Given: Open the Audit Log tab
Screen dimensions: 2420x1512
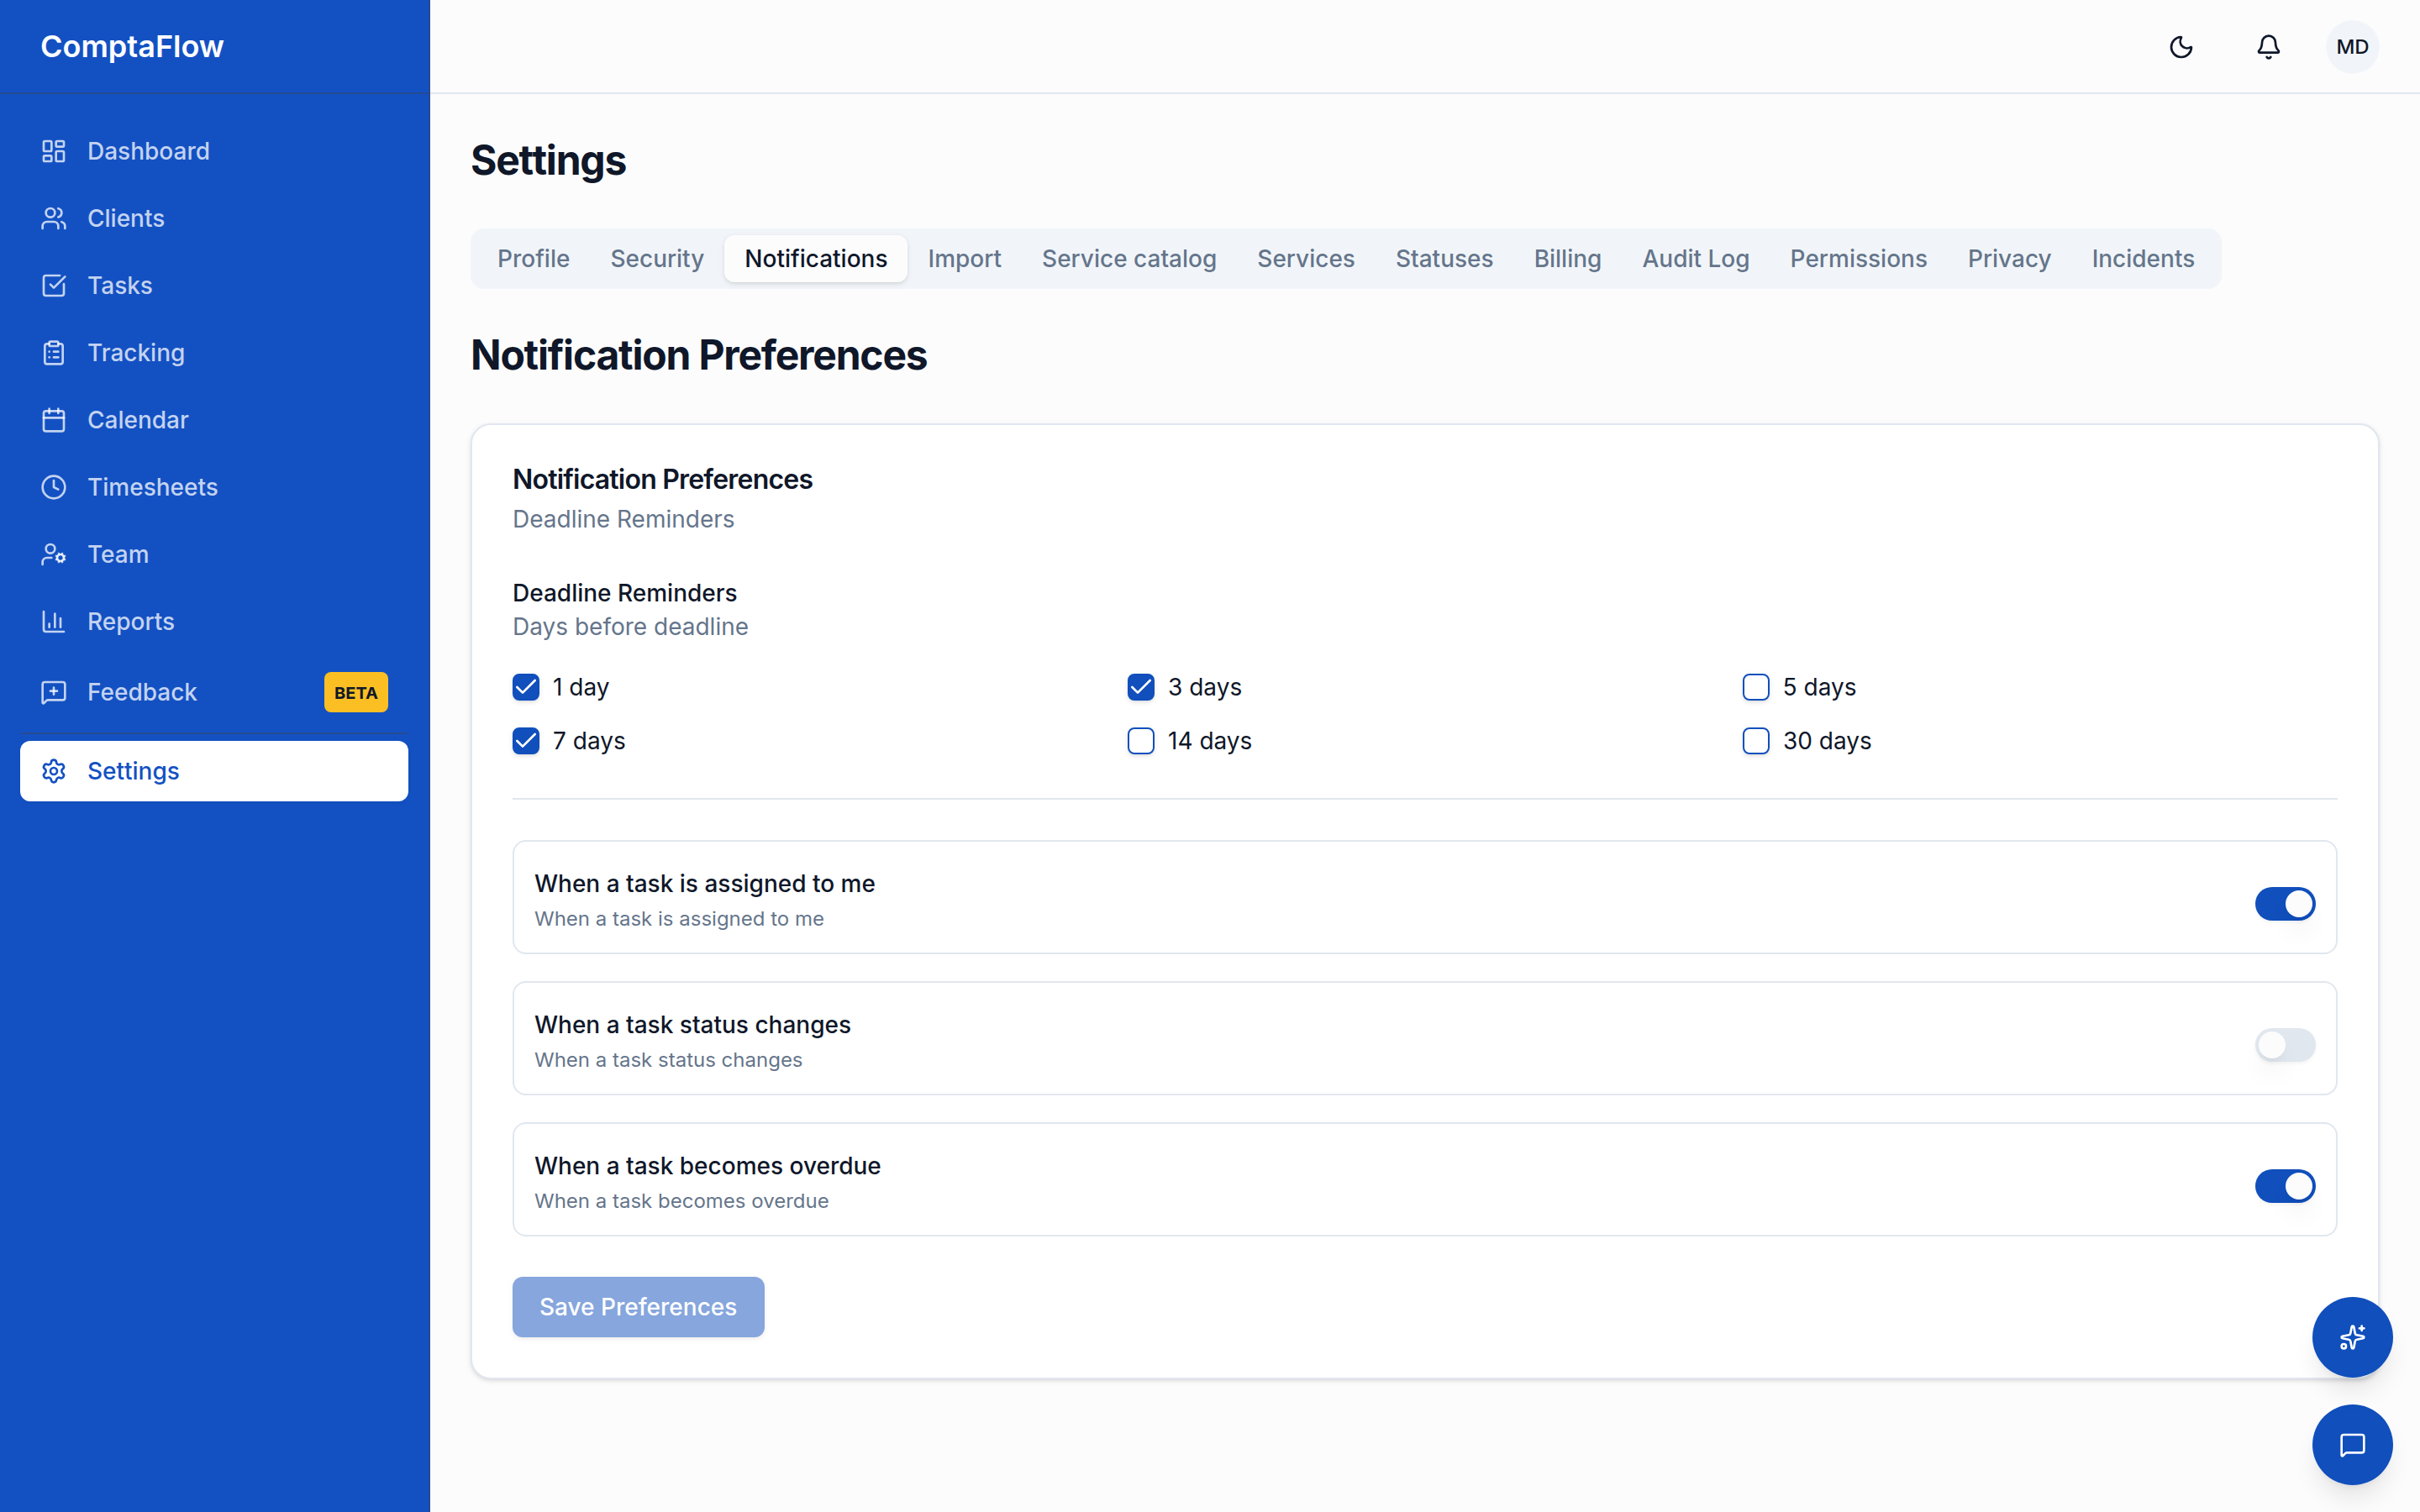Looking at the screenshot, I should pyautogui.click(x=1695, y=259).
